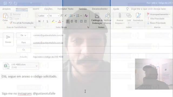Redo the last action
This screenshot has height=97, width=173.
click(x=16, y=3)
